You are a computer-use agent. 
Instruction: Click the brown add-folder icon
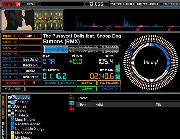[72, 97]
